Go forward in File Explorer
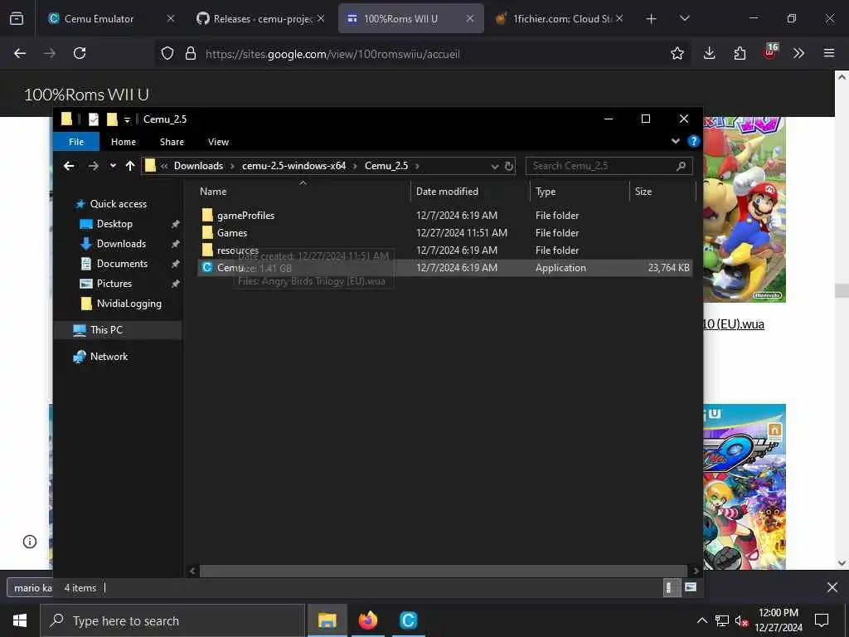This screenshot has height=637, width=849. click(93, 166)
